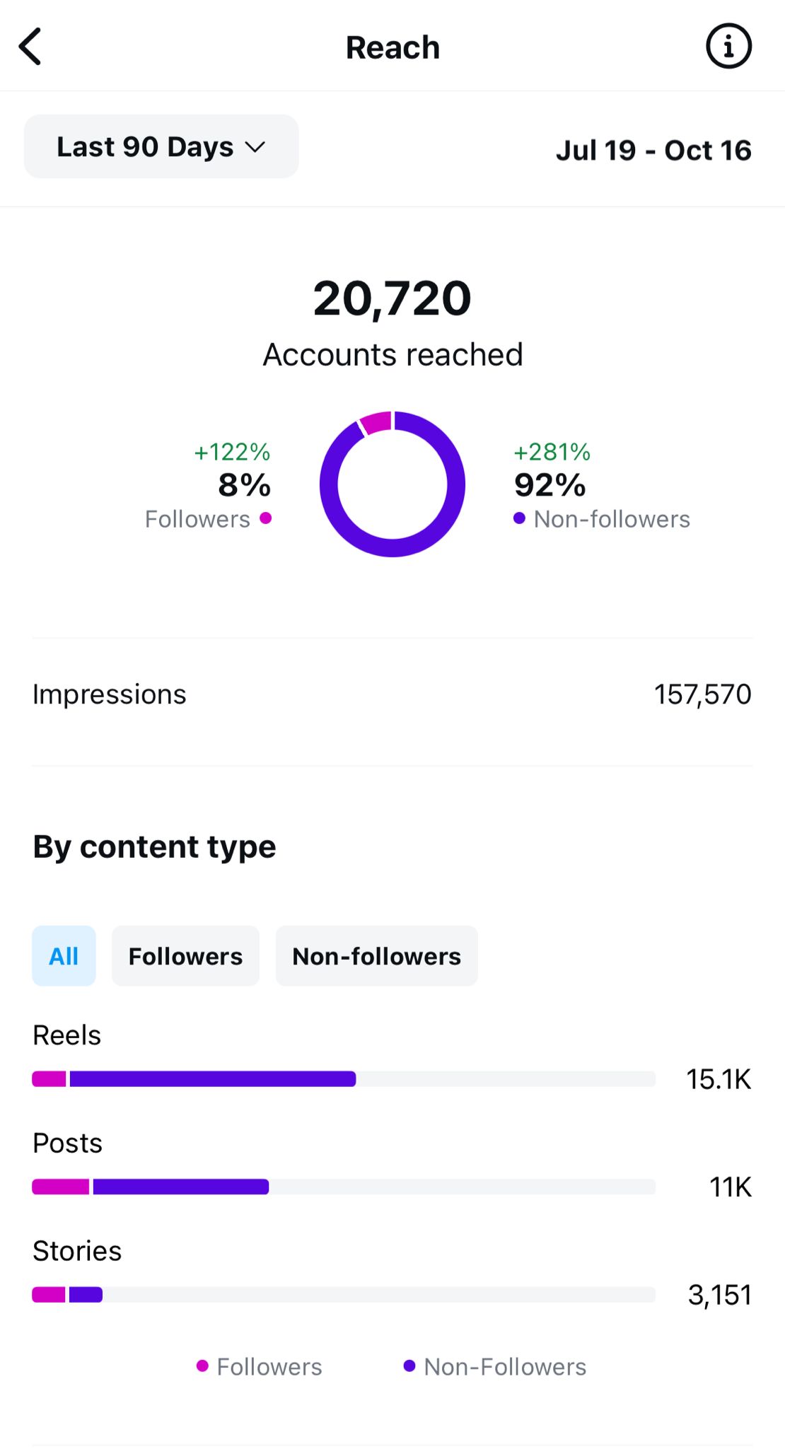The height and width of the screenshot is (1449, 785).
Task: Expand the Last 90 Days dropdown
Action: (161, 147)
